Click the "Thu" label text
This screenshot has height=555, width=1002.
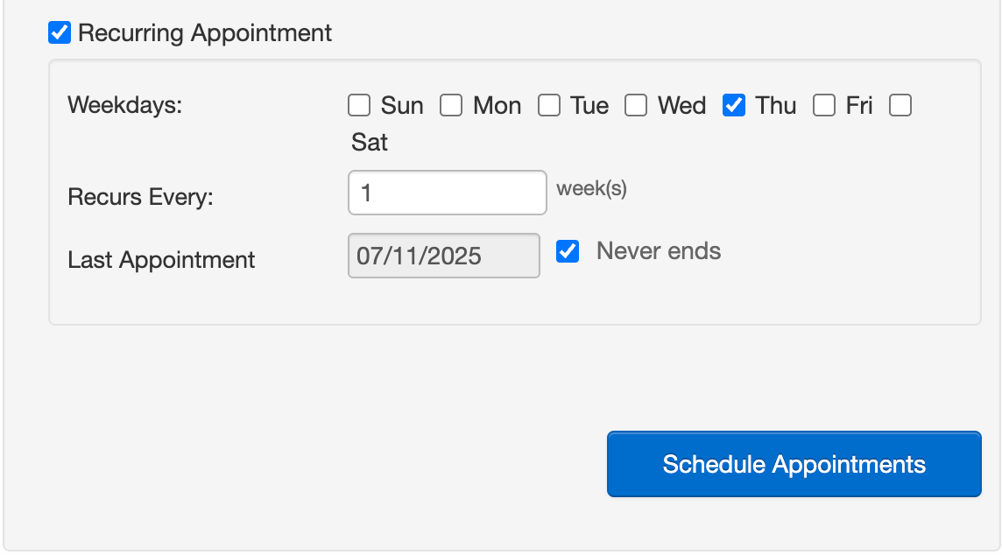pyautogui.click(x=776, y=106)
